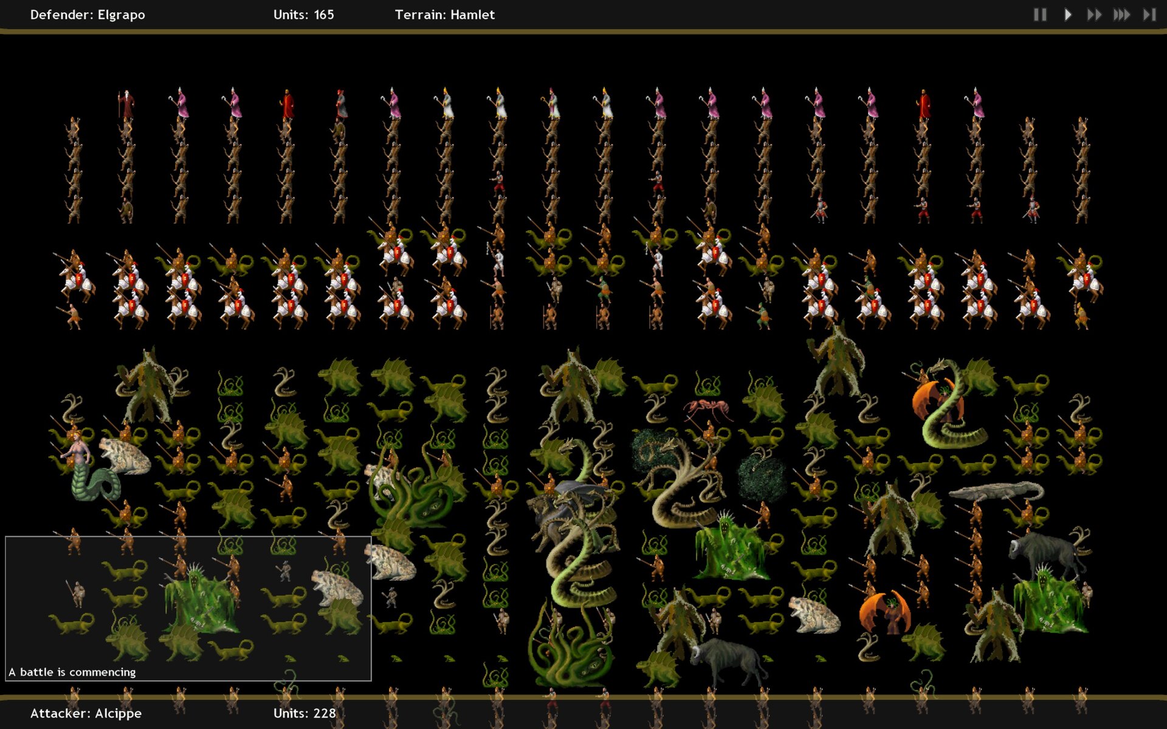The height and width of the screenshot is (729, 1167).
Task: Fast-forward with double arrow button
Action: [1094, 15]
